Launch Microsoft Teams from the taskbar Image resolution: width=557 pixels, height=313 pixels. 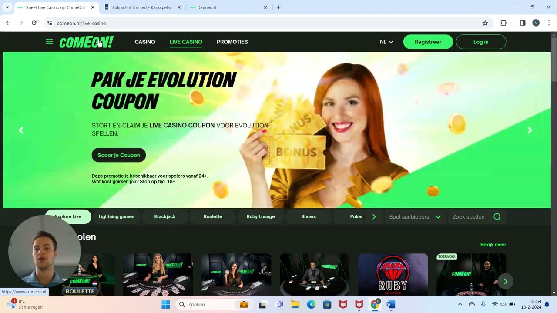coord(279,304)
